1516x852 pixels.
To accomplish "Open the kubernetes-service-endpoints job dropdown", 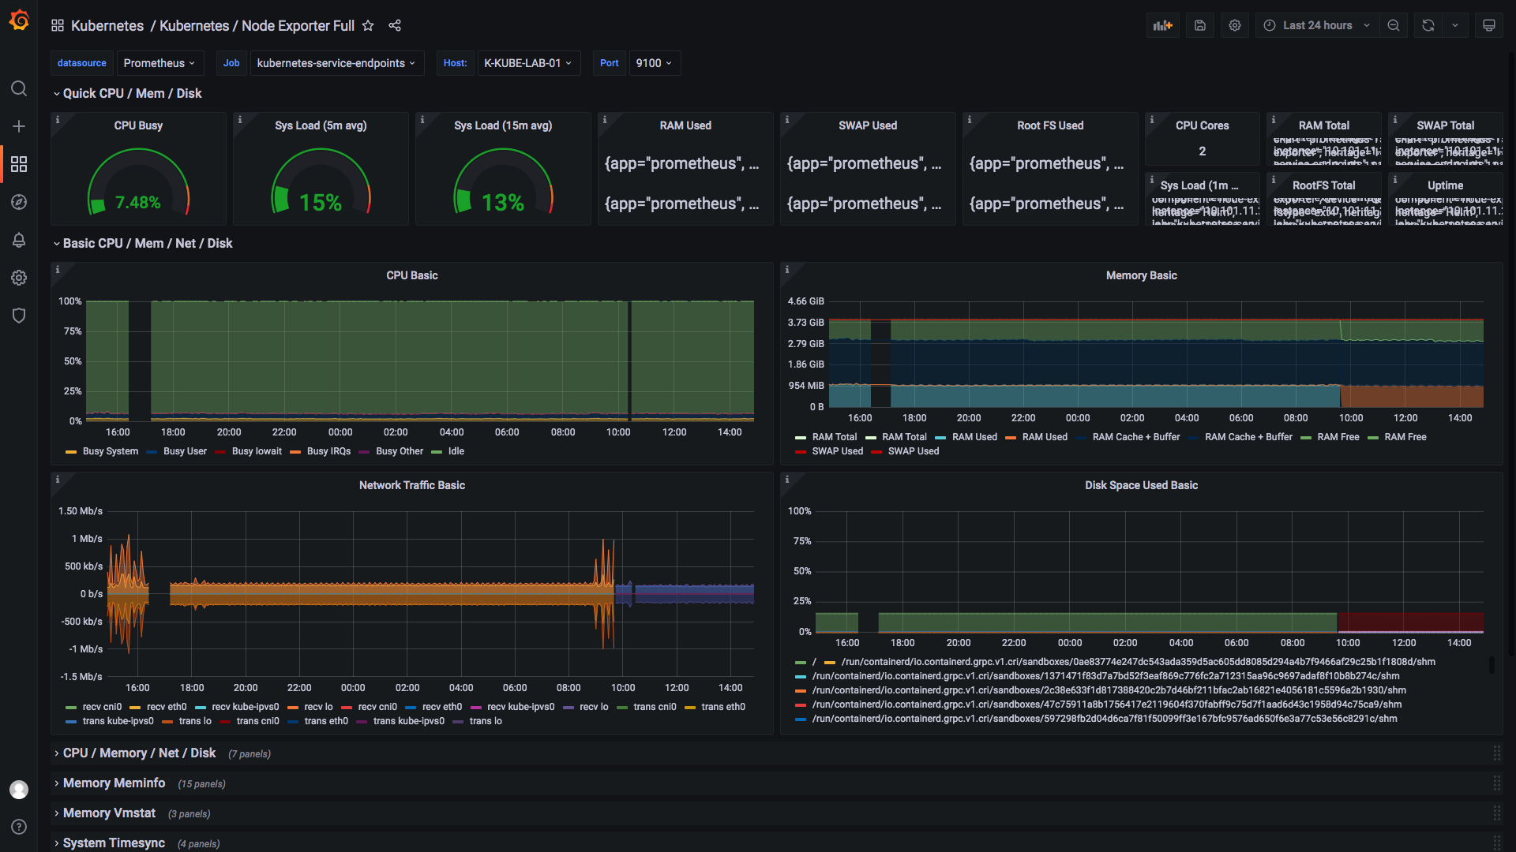I will 337,63.
